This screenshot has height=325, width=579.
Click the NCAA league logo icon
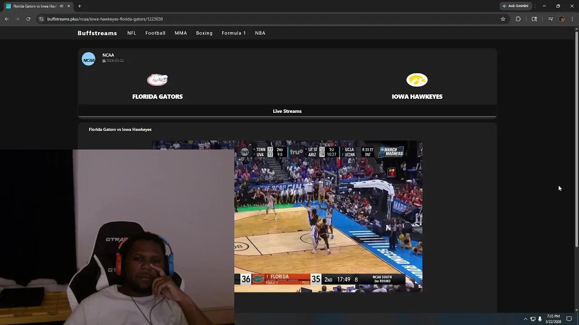click(x=89, y=59)
